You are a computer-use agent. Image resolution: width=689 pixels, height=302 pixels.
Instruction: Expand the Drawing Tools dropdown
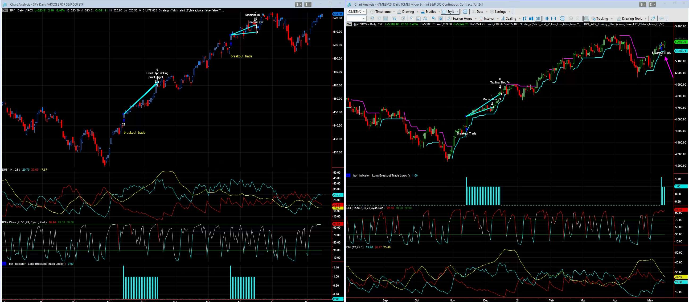pyautogui.click(x=646, y=19)
